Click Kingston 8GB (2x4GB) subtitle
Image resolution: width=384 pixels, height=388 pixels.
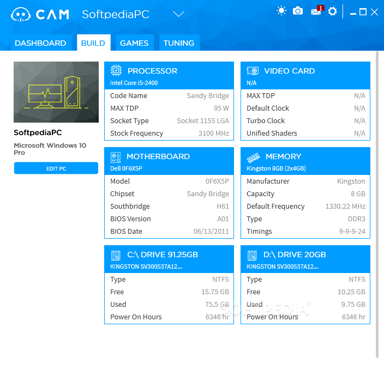tap(276, 168)
